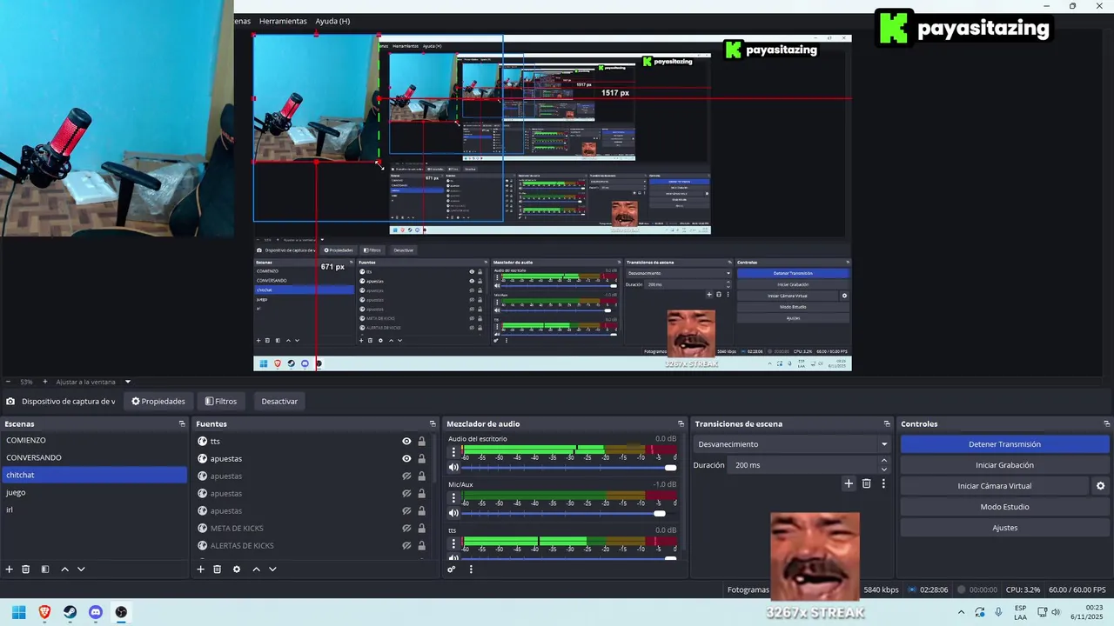Open tts audio channel three-dots menu

(x=453, y=543)
